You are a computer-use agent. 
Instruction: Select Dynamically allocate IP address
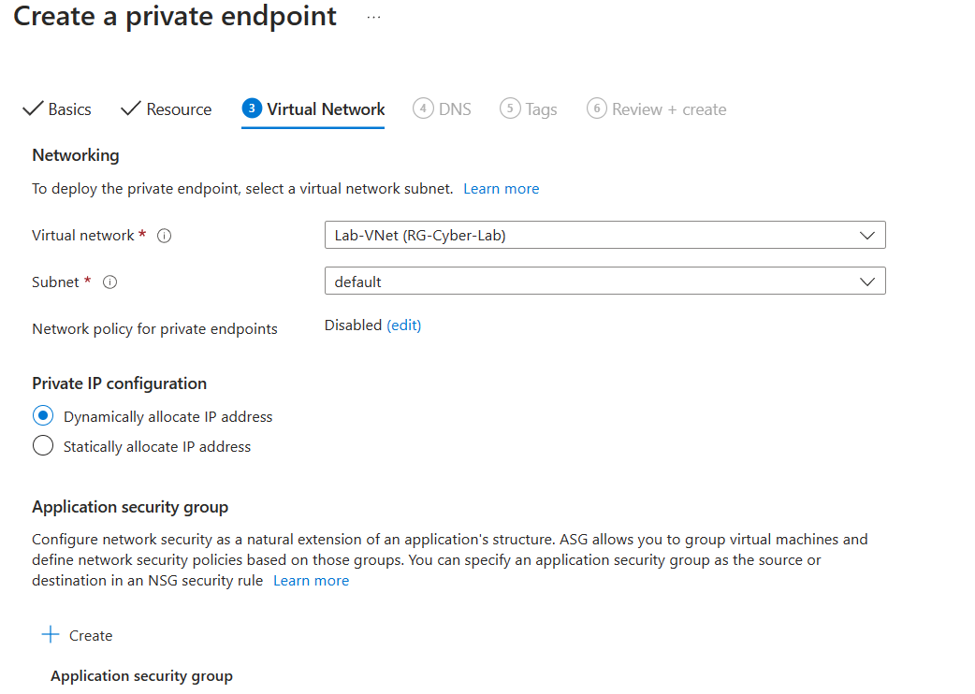point(41,415)
